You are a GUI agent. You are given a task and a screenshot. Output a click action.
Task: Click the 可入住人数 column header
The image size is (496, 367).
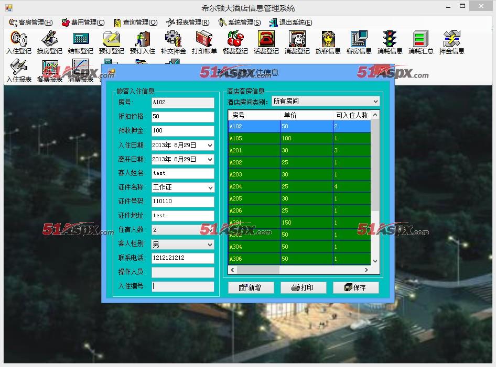point(352,115)
